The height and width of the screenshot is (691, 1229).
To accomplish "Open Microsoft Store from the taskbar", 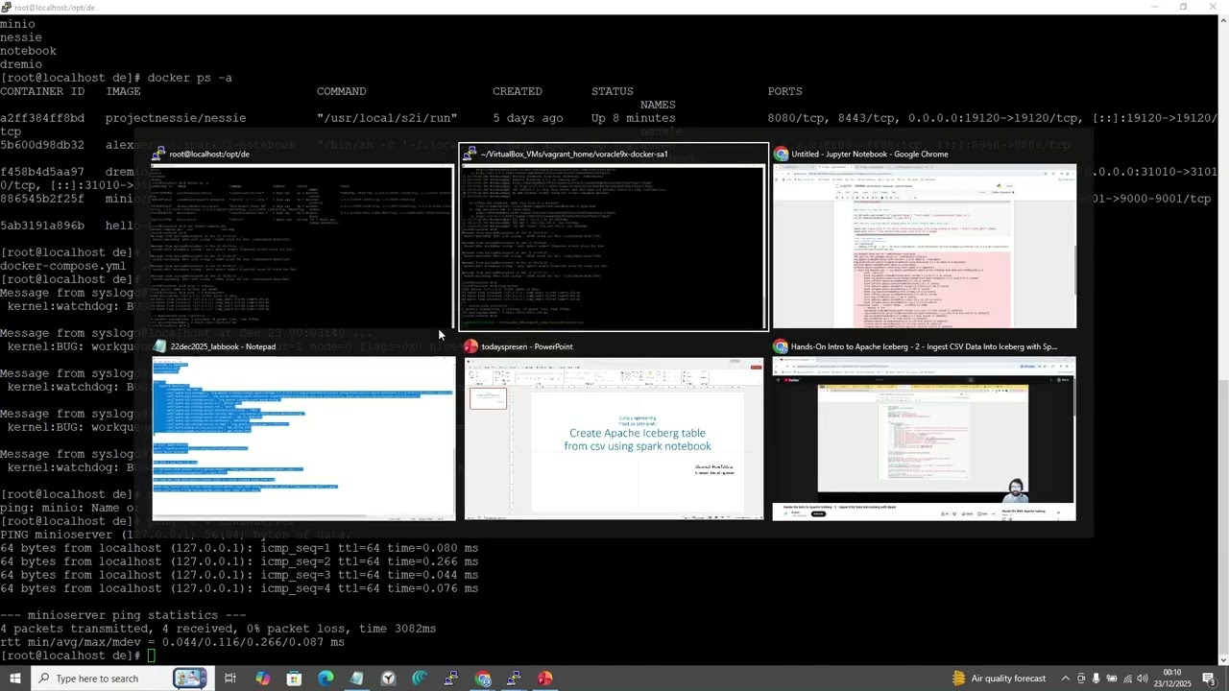I will tap(294, 679).
